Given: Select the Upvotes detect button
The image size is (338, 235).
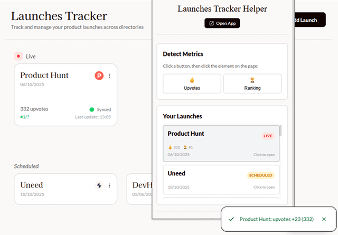Looking at the screenshot, I should [x=192, y=83].
